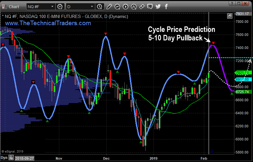Image resolution: width=253 pixels, height=162 pixels.
Task: Click the red cycle-high marker near December
Action: tap(105, 34)
